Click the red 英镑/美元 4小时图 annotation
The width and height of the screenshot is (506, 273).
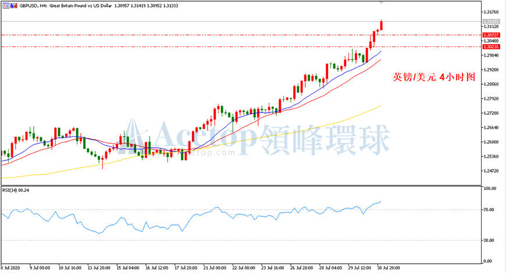click(x=434, y=77)
